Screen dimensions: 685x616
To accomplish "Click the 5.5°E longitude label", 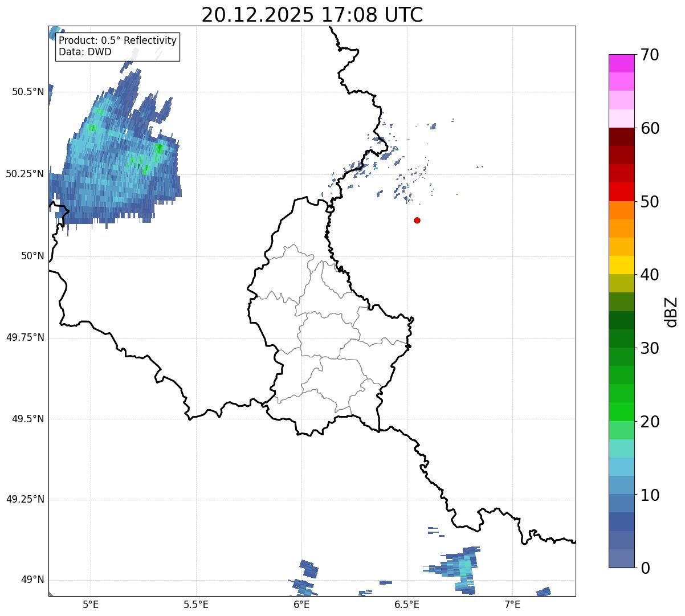I will click(x=196, y=605).
